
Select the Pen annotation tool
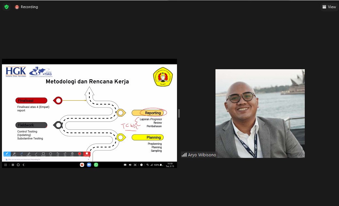pos(22,154)
